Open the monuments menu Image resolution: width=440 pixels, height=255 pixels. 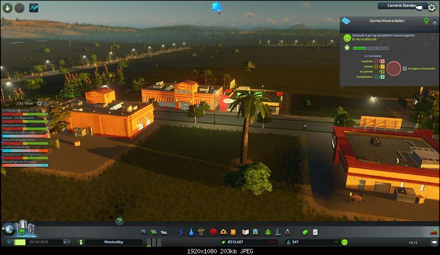(x=287, y=232)
